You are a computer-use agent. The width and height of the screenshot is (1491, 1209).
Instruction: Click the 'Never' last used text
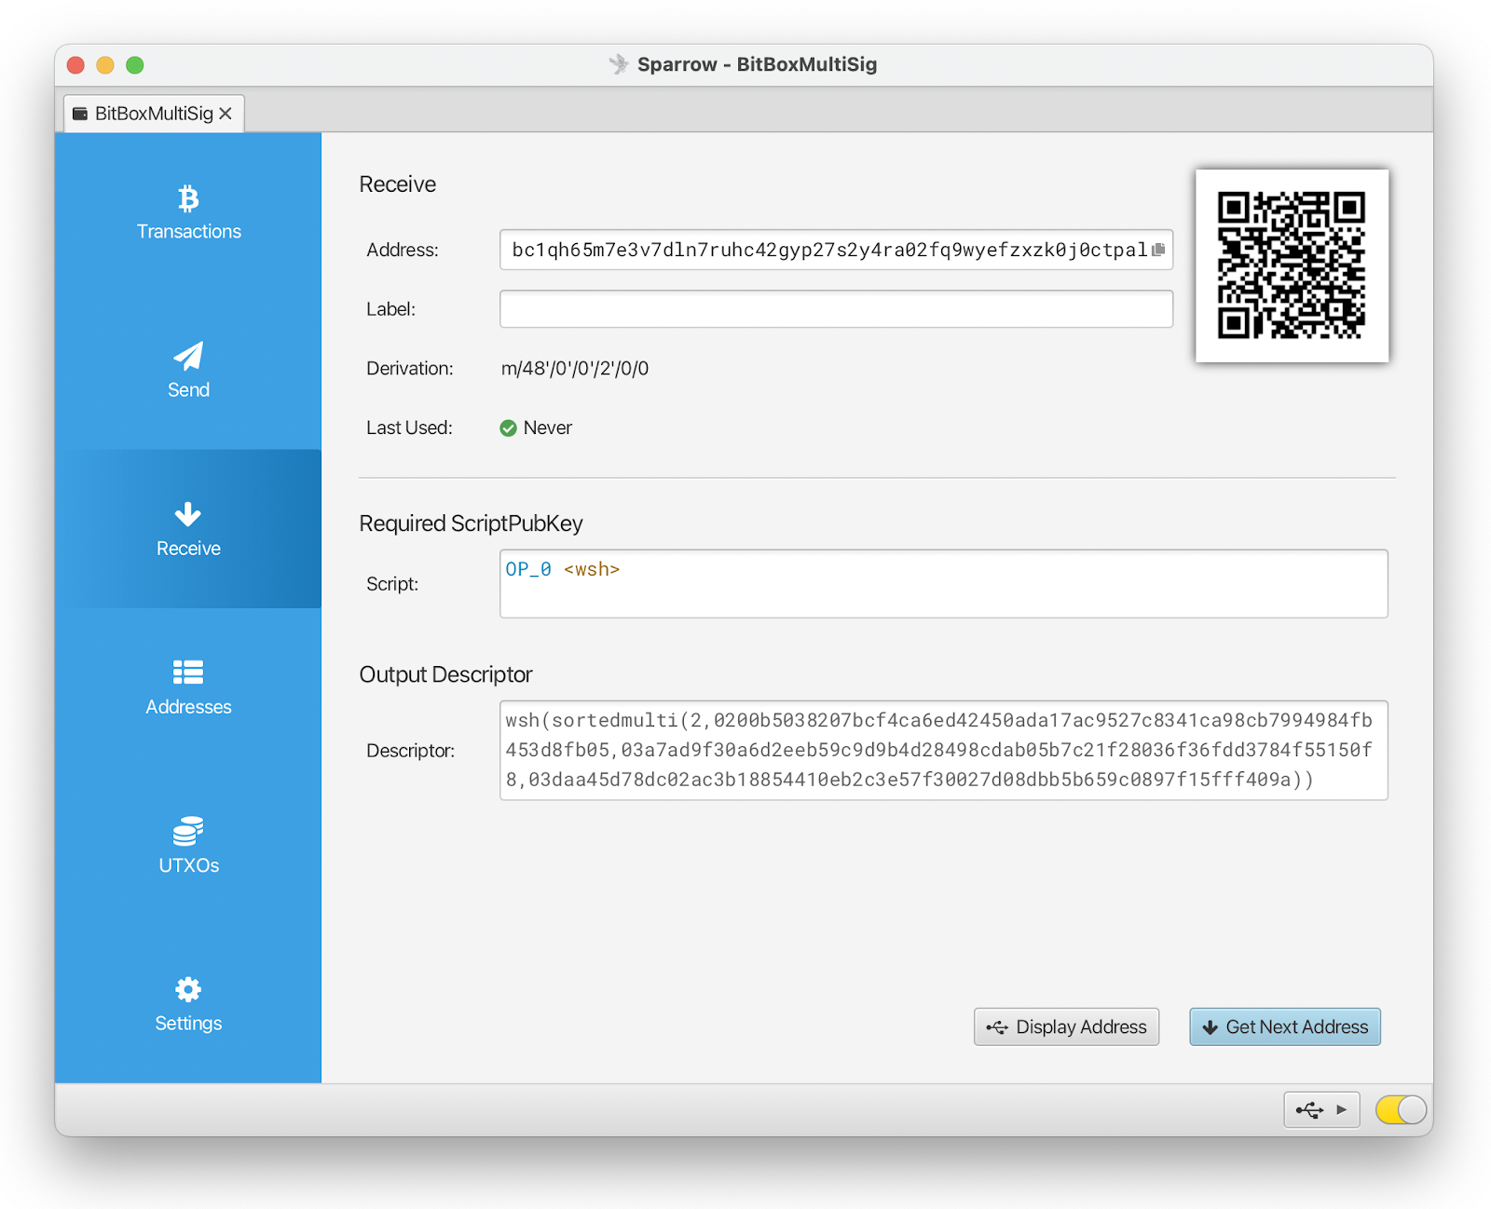pos(547,428)
